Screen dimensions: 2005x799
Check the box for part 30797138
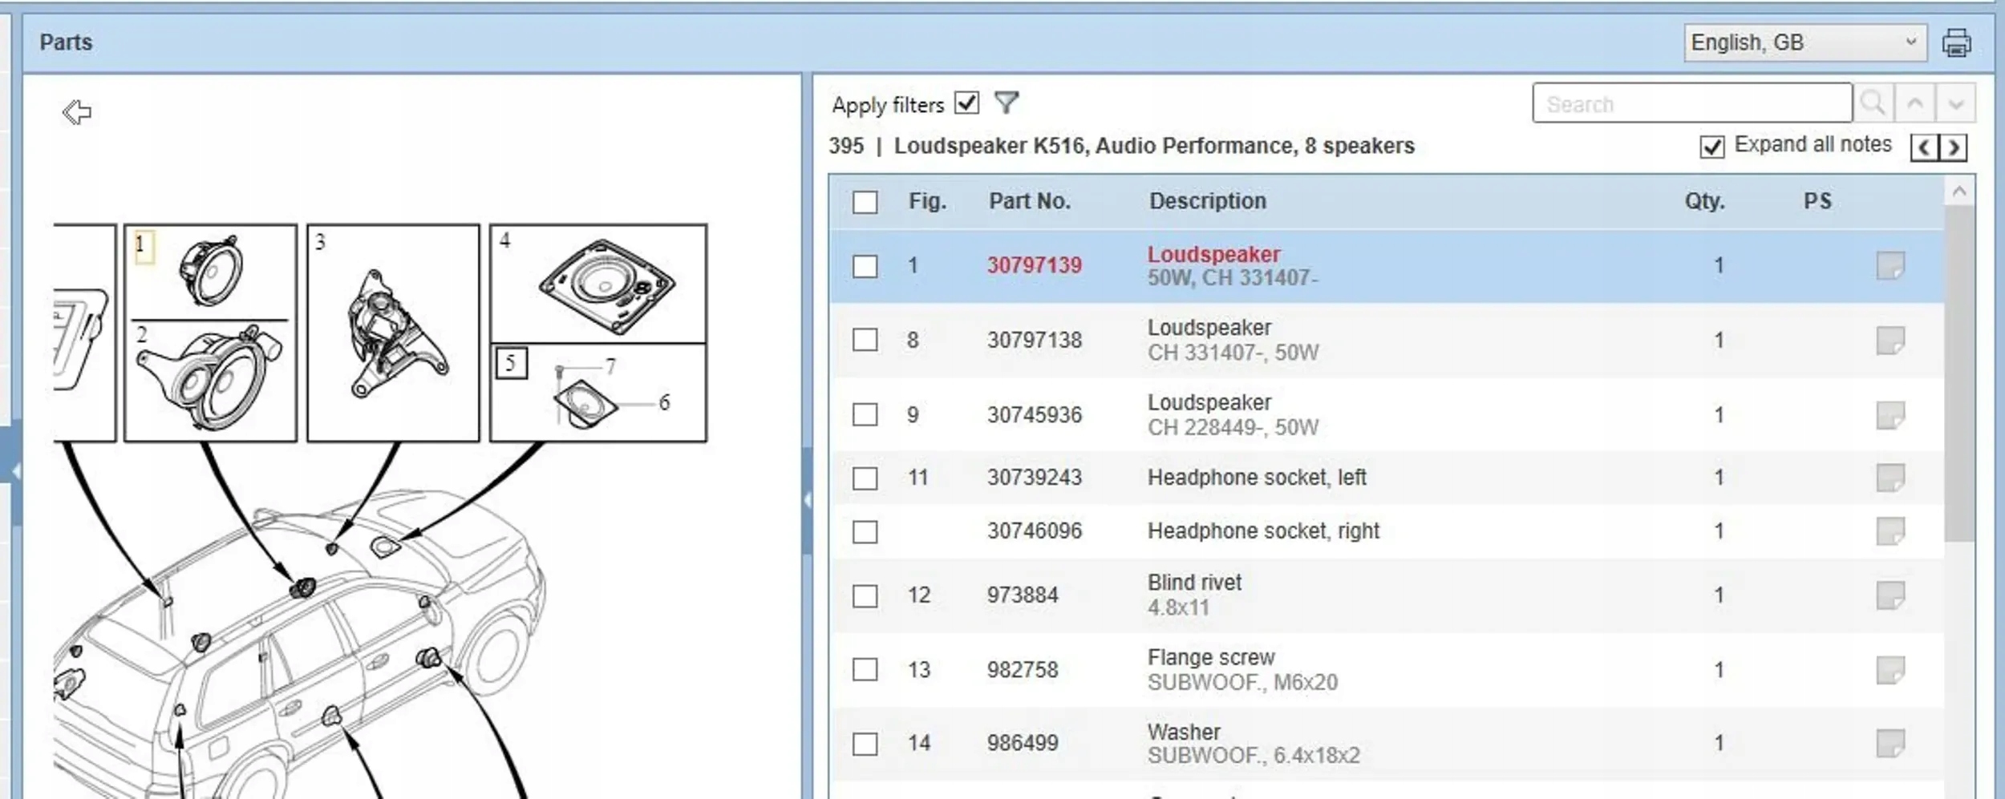(865, 340)
